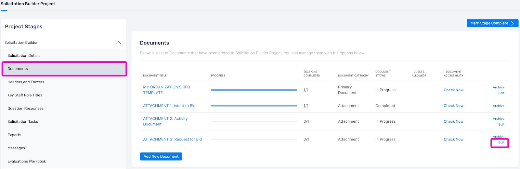Edit Attachment 2: Activity Document
This screenshot has height=169, width=520.
click(501, 124)
